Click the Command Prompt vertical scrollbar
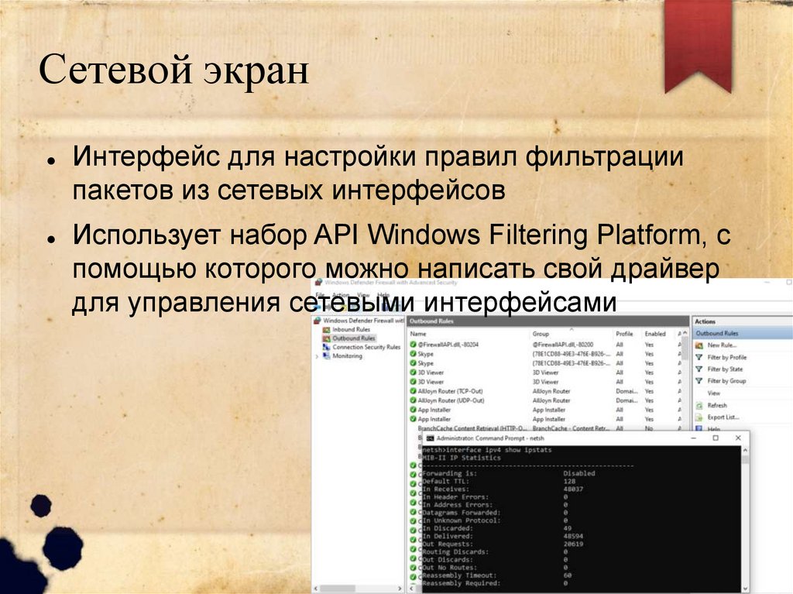The image size is (793, 594). (x=745, y=519)
